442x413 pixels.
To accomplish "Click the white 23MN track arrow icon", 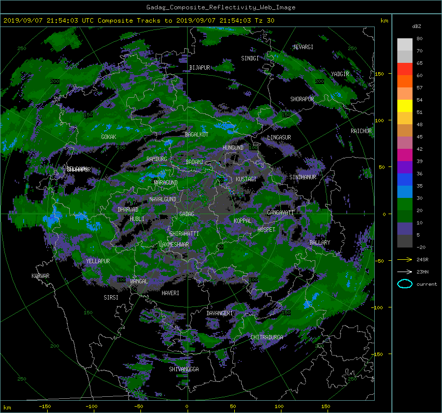I will (405, 272).
